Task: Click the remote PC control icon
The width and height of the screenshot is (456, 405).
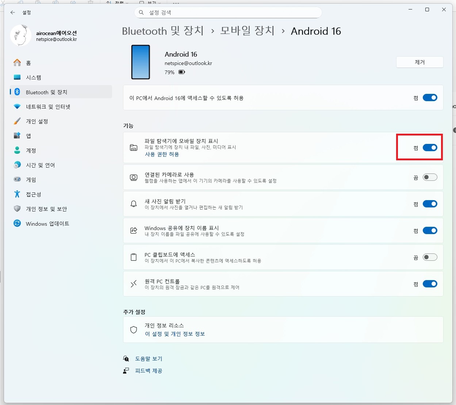Action: point(134,284)
